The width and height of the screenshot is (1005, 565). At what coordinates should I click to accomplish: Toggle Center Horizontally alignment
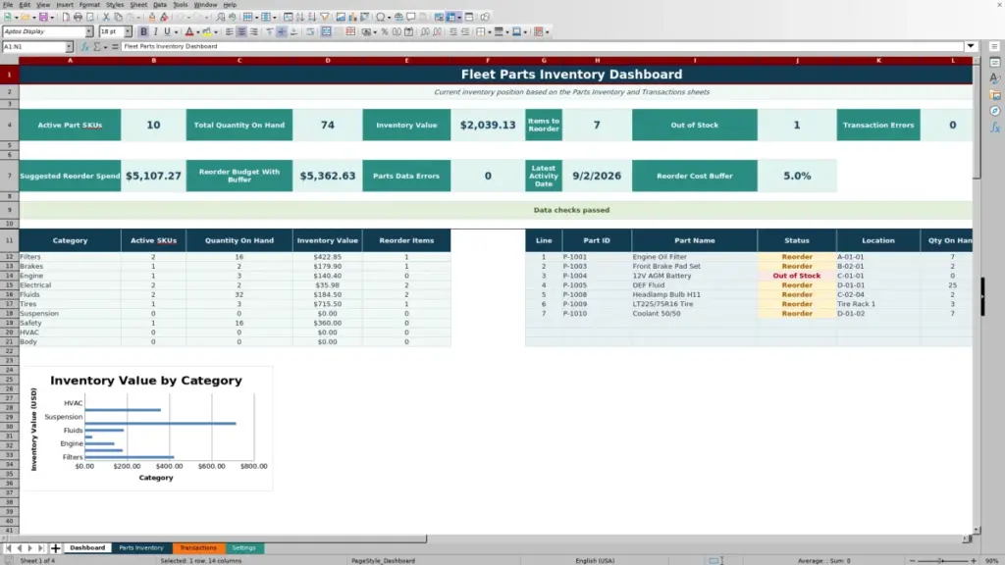point(241,31)
